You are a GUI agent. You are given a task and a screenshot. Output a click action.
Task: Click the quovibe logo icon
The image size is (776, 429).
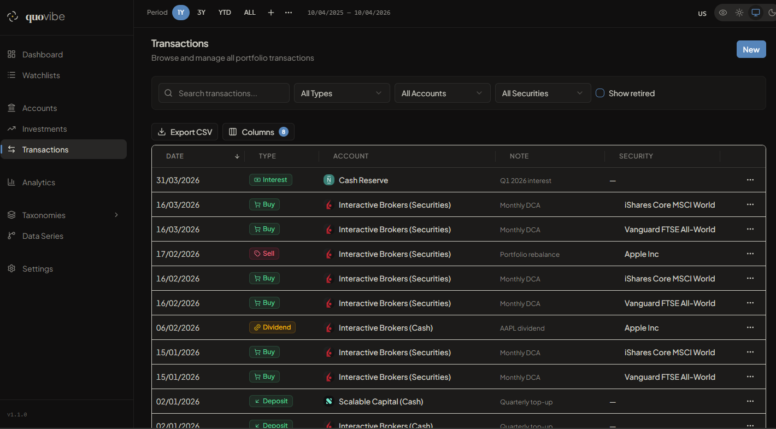pyautogui.click(x=13, y=17)
